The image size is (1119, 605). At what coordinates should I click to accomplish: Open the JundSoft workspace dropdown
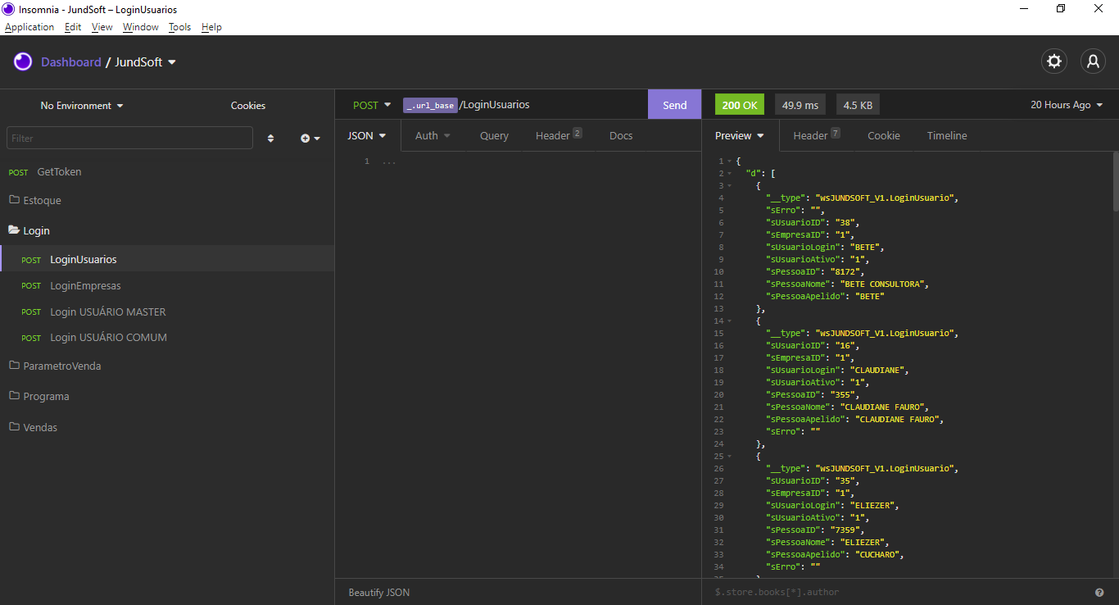point(146,62)
